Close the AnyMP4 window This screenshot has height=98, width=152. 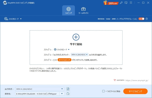point(148,3)
